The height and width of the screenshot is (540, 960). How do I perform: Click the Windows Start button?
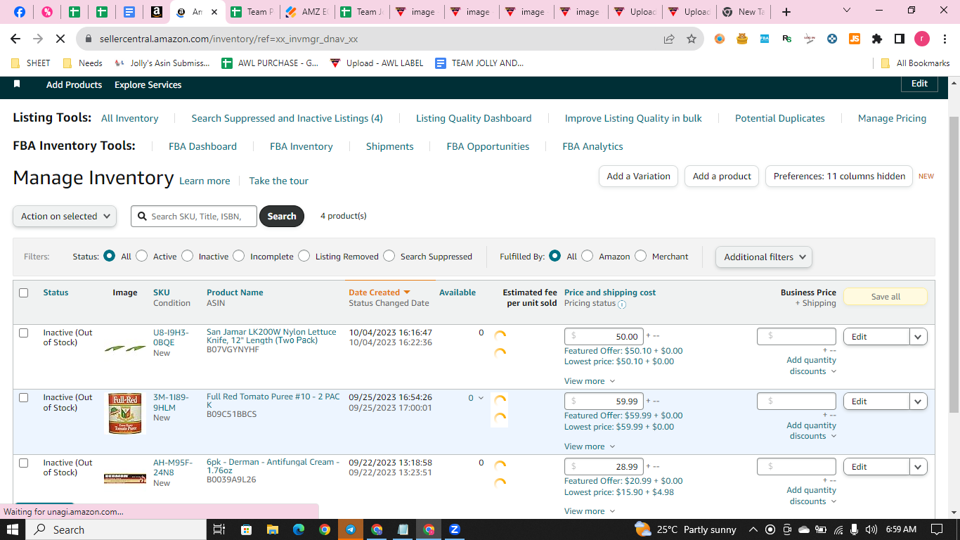(13, 529)
